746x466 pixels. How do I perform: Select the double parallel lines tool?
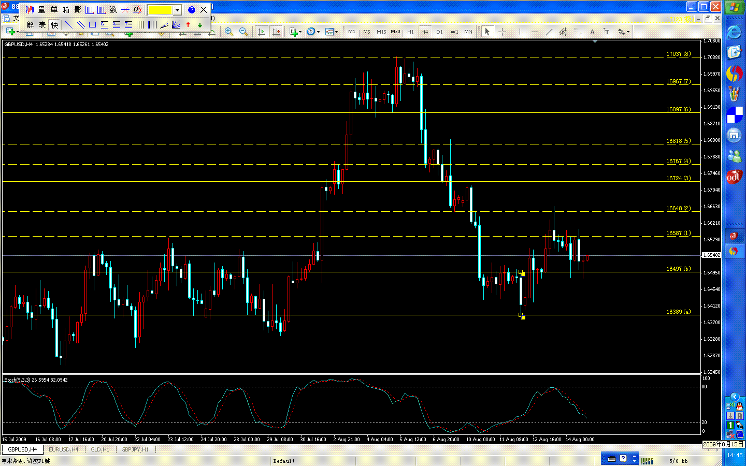(x=80, y=24)
